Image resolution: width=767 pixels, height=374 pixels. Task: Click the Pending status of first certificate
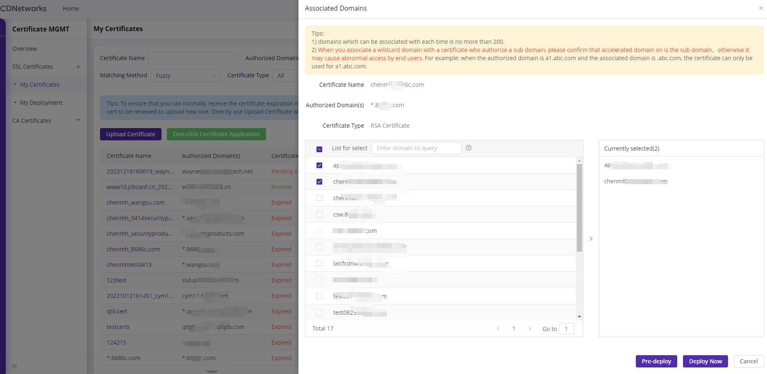(284, 171)
